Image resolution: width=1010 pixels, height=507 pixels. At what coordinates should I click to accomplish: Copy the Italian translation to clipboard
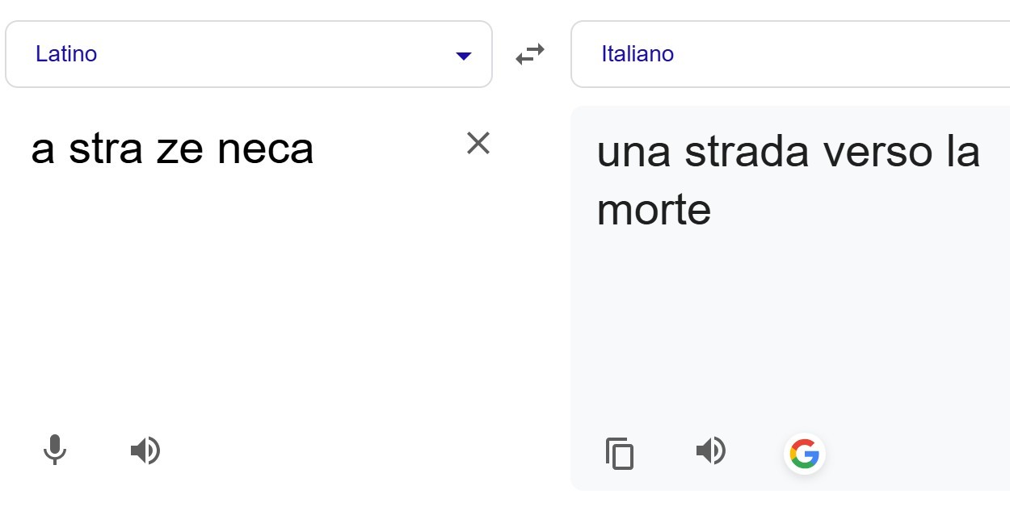[x=620, y=454]
